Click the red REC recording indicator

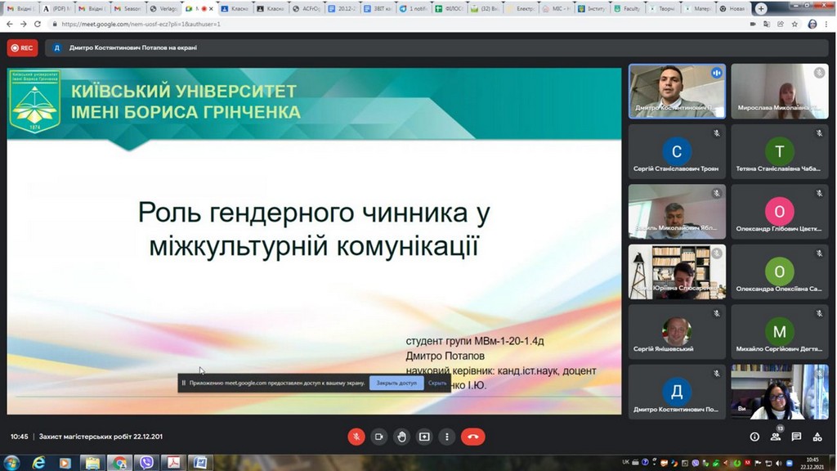click(x=22, y=48)
